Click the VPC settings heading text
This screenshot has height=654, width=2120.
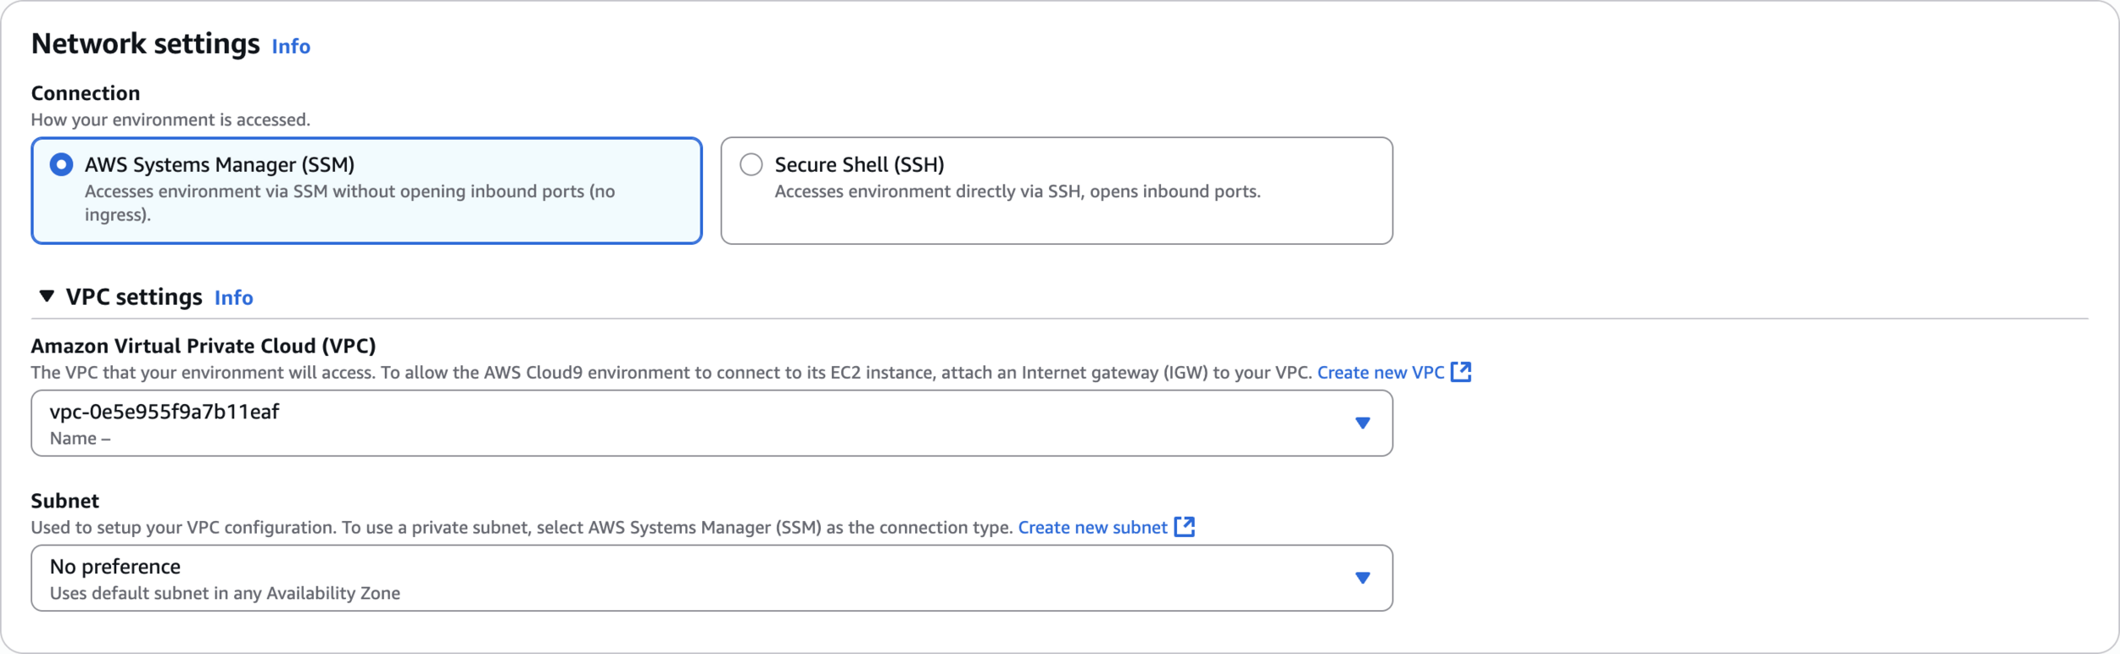[134, 297]
